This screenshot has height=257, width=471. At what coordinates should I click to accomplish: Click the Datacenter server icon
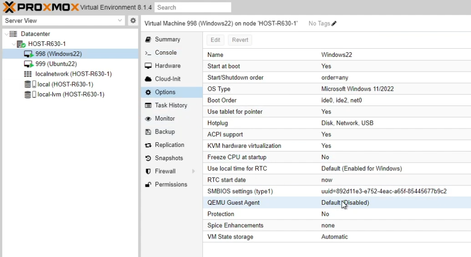coord(13,34)
